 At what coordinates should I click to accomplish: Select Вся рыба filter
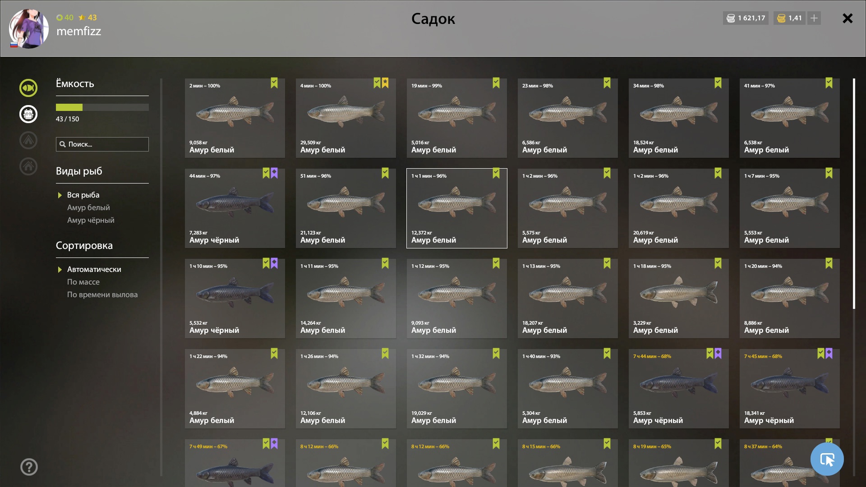(x=83, y=195)
